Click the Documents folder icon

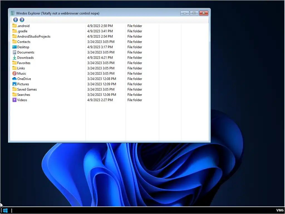[14, 52]
